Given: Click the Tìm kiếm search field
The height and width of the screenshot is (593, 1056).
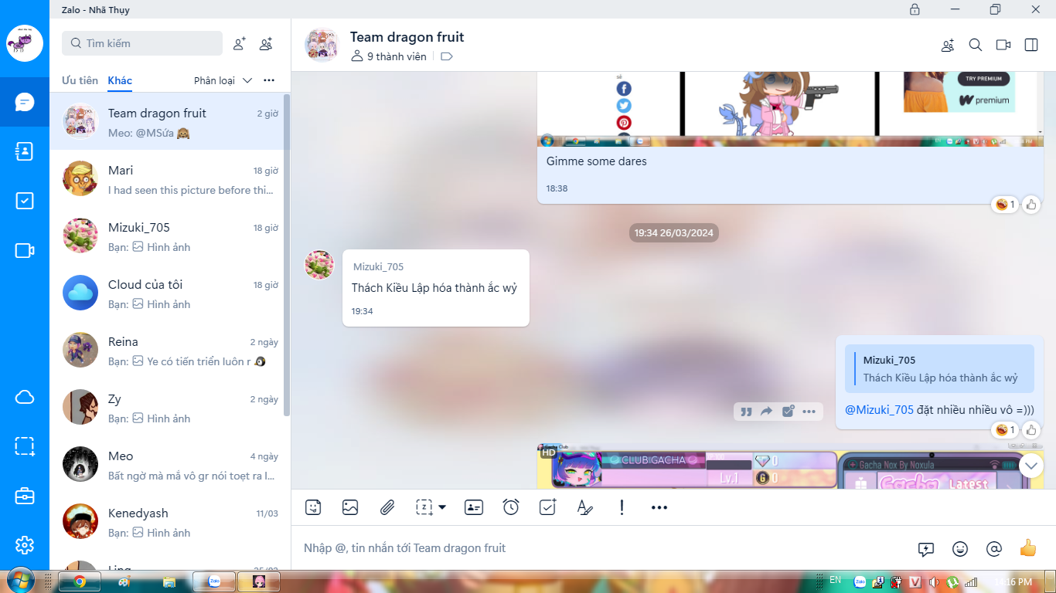Looking at the screenshot, I should [x=142, y=43].
